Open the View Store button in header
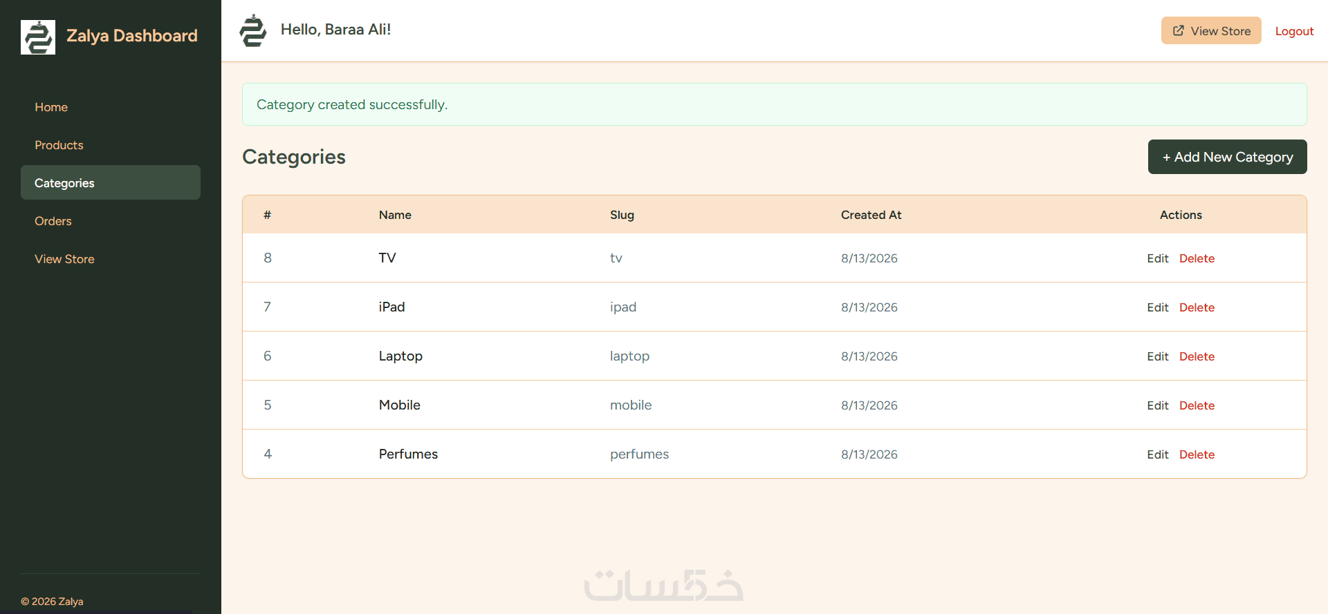This screenshot has height=614, width=1328. point(1211,30)
